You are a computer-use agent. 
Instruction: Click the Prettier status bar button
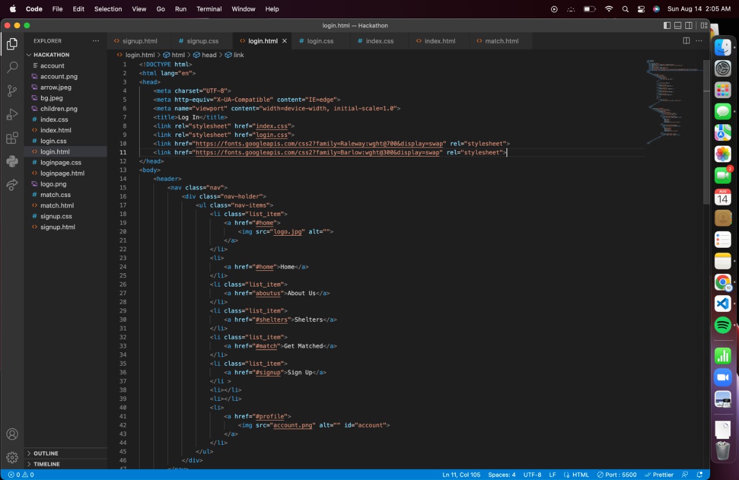[x=659, y=475]
